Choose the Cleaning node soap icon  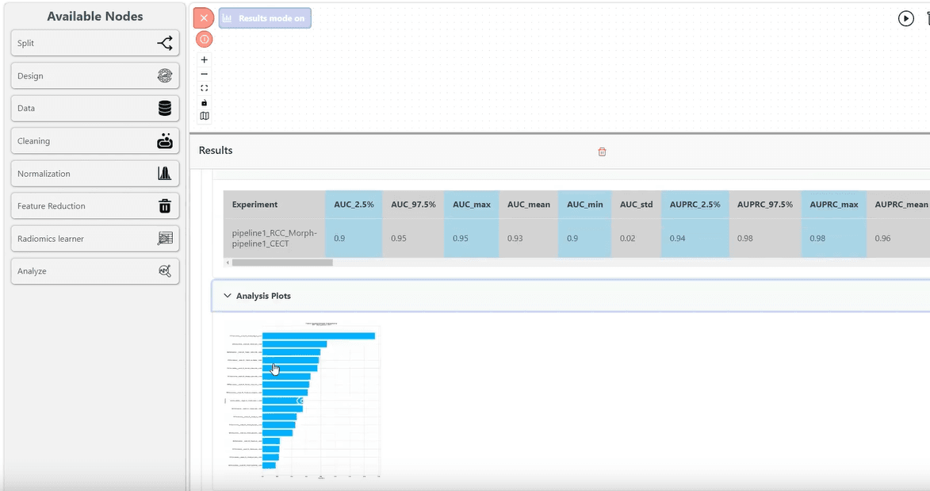point(165,141)
